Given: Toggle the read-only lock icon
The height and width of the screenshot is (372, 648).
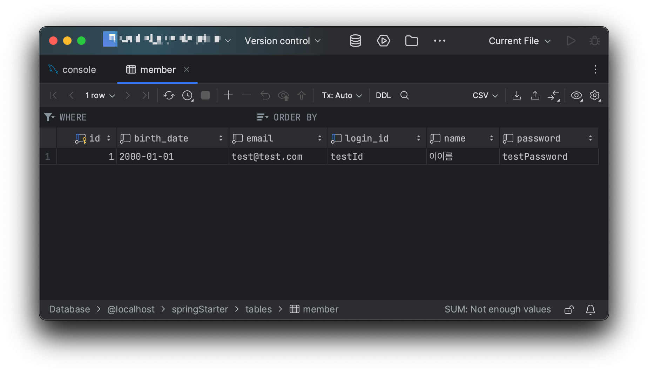Looking at the screenshot, I should [x=569, y=310].
